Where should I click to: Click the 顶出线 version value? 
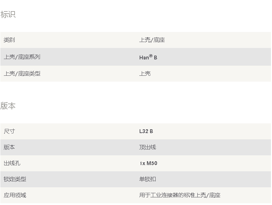pos(148,147)
